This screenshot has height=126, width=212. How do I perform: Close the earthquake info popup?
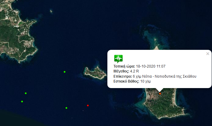pos(208,54)
